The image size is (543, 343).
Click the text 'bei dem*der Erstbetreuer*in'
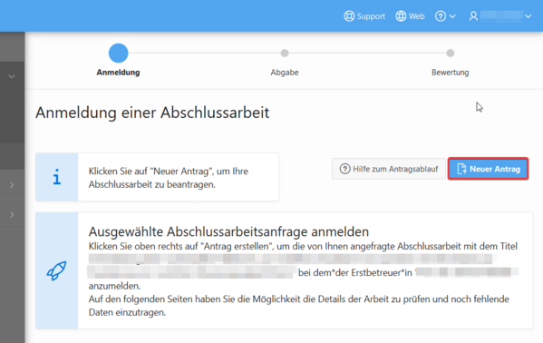[x=355, y=273]
